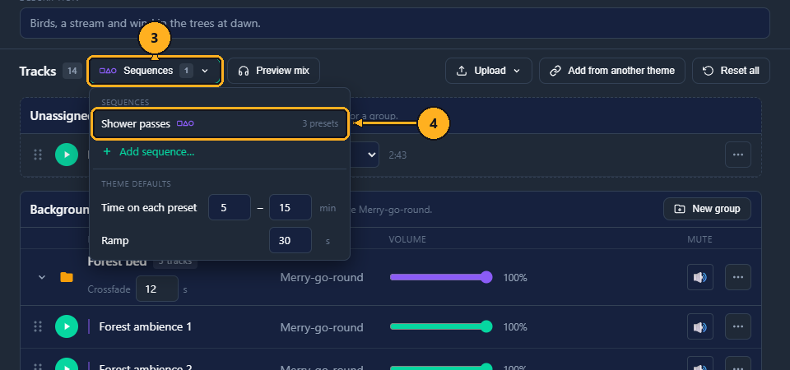Click the 3 presets label

click(x=320, y=124)
